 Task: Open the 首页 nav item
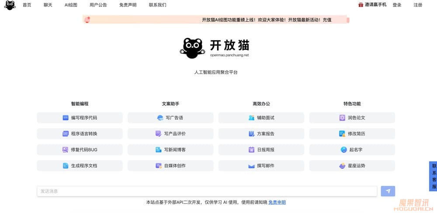[x=27, y=5]
